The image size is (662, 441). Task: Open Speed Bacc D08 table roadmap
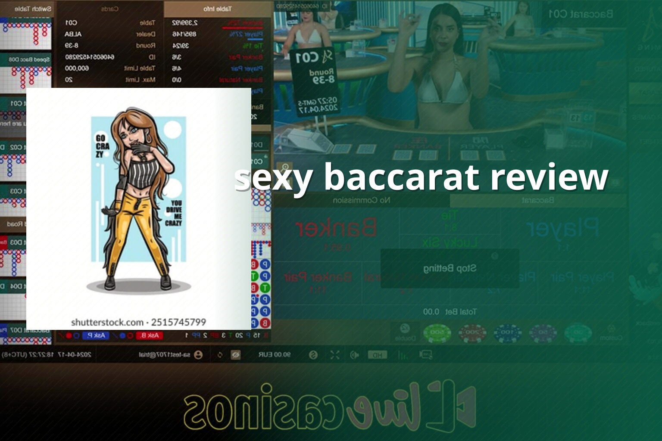pos(26,72)
